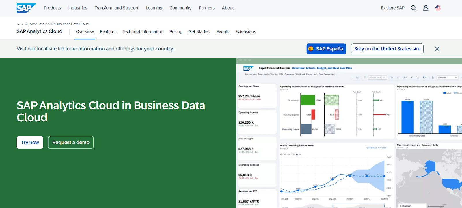The image size is (462, 208).
Task: Click the Revenue per FTE $1,887 card
Action: coord(256,199)
